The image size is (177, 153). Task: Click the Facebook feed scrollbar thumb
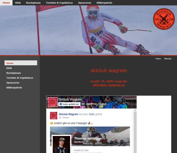135,132
